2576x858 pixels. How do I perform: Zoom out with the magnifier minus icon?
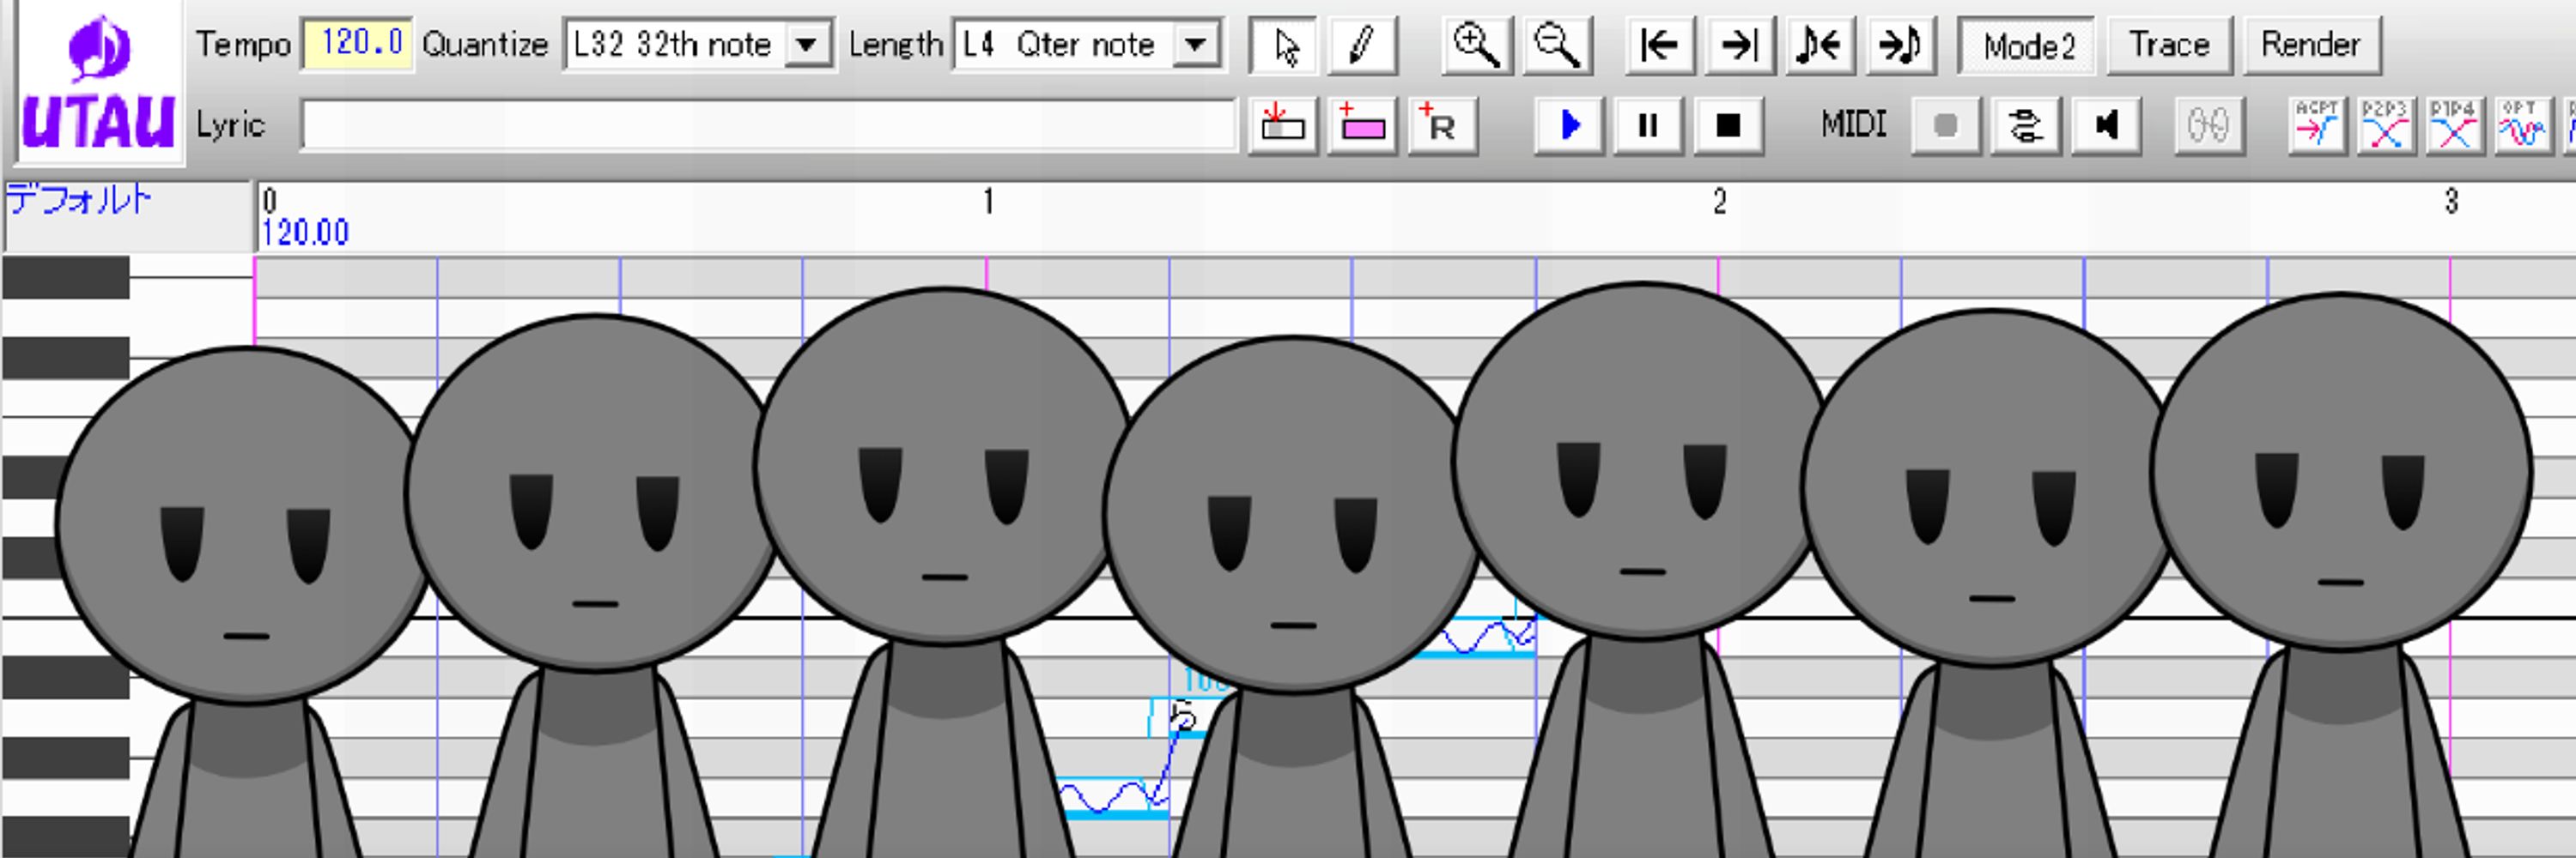point(1558,45)
